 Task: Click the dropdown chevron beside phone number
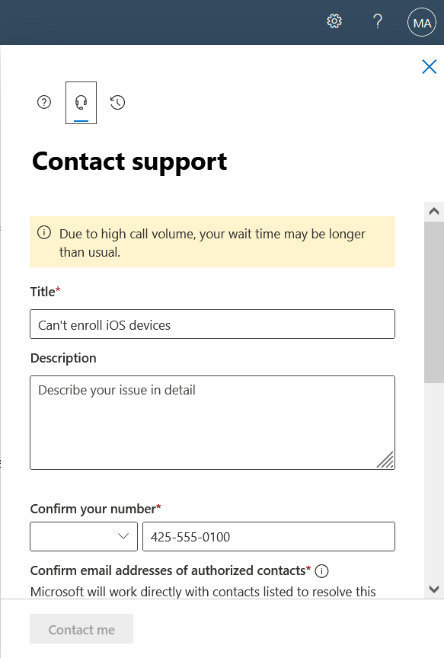click(x=123, y=536)
